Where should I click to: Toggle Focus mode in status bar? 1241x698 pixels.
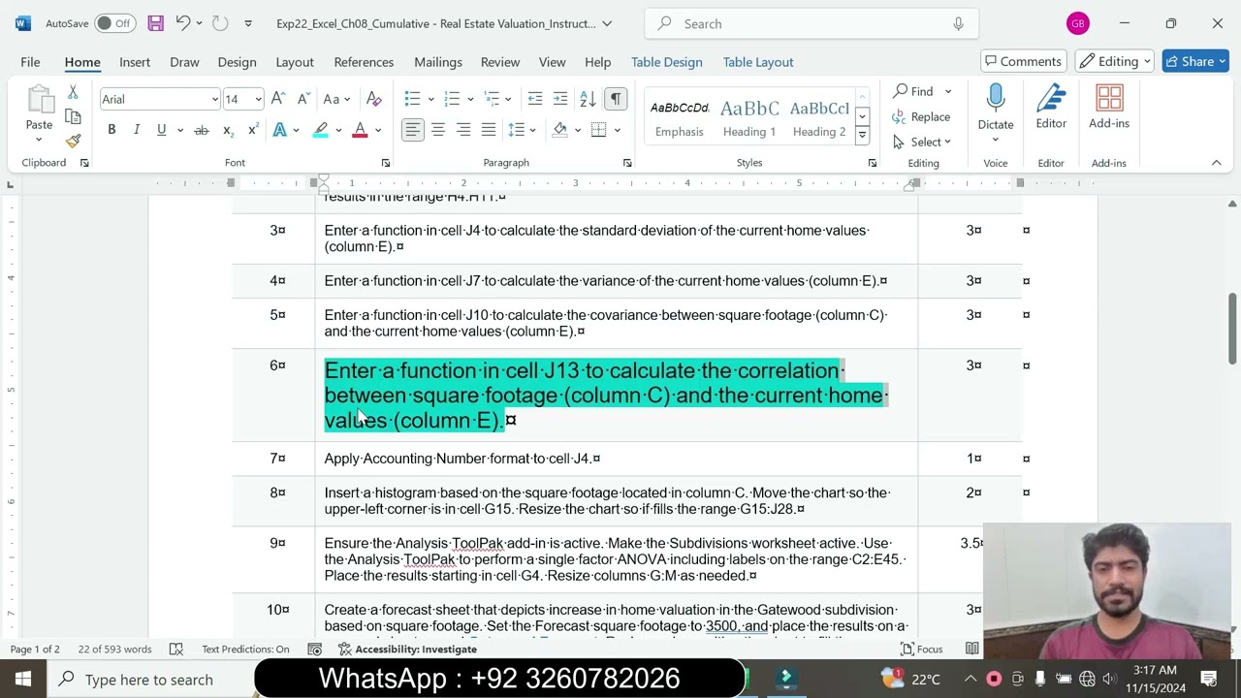tap(922, 649)
